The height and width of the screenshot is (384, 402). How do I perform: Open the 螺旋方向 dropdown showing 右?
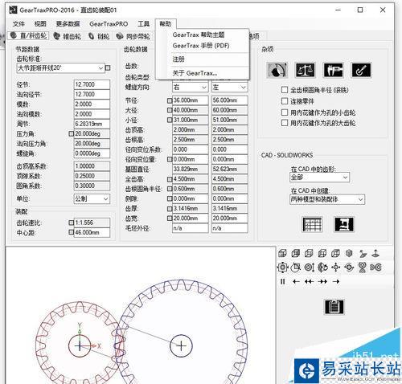(x=190, y=88)
